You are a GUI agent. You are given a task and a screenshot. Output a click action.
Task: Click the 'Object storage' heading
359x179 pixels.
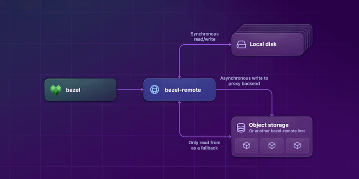[268, 125]
